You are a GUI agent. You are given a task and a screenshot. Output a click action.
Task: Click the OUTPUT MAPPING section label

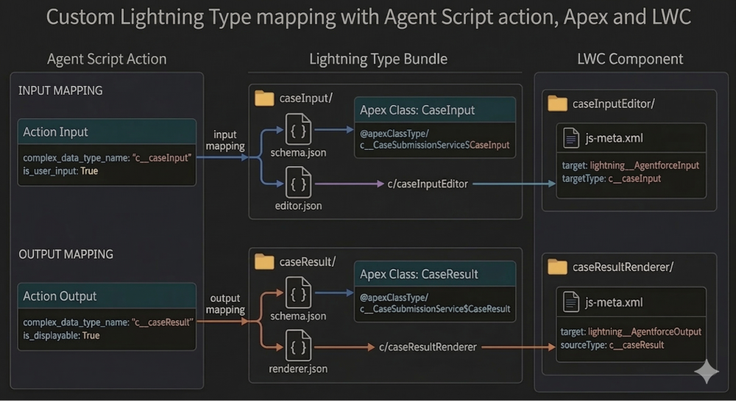click(x=66, y=254)
